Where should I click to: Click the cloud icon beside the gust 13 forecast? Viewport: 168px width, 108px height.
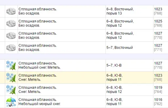point(11,11)
